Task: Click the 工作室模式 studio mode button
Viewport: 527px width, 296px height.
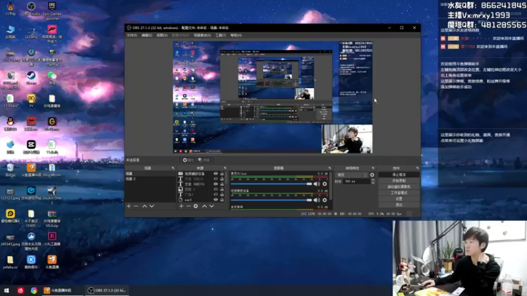Action: click(399, 193)
